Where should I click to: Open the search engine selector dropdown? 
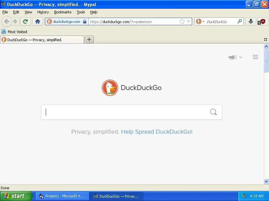200,21
